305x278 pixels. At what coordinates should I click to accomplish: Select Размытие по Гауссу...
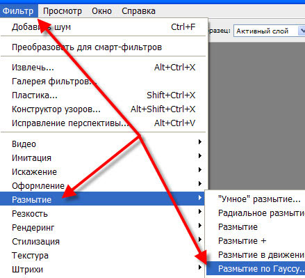tap(256, 268)
